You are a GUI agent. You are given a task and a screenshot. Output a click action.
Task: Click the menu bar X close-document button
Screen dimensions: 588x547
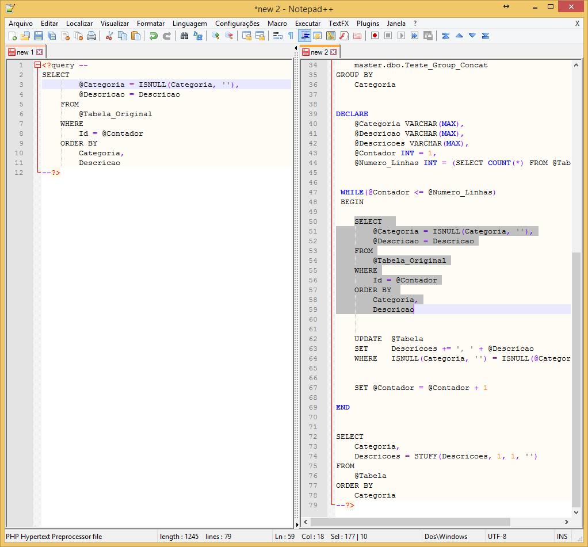577,23
